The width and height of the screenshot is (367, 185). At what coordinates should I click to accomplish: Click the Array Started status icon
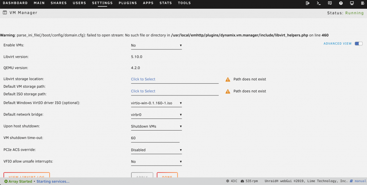point(6,181)
